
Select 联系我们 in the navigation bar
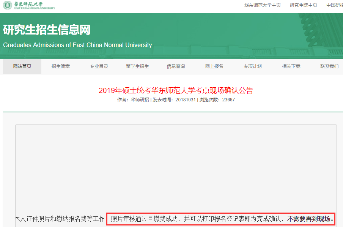coord(329,66)
